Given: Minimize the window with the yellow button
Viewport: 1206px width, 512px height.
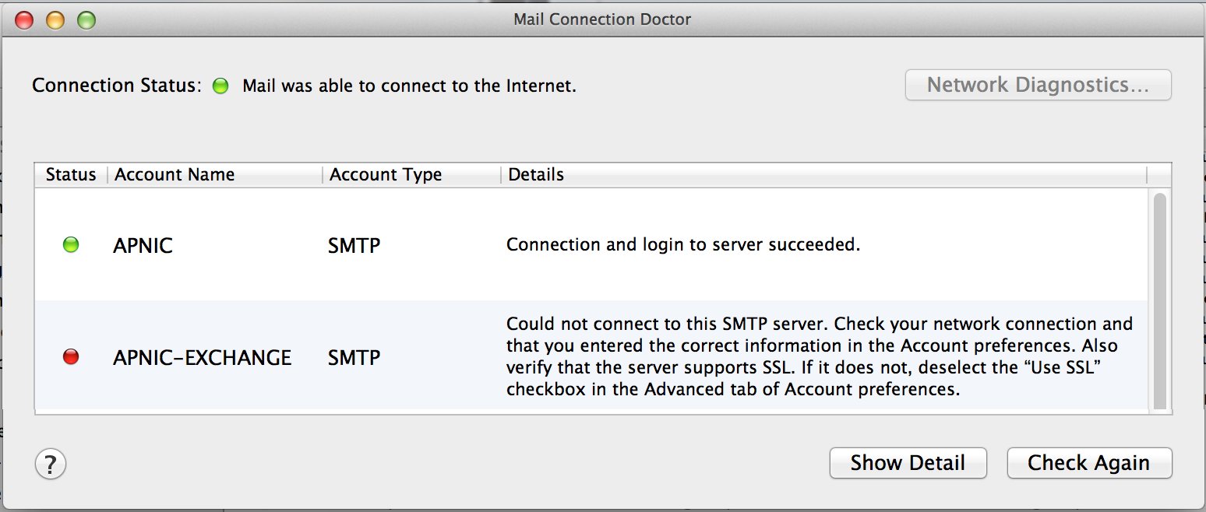Looking at the screenshot, I should (x=55, y=20).
